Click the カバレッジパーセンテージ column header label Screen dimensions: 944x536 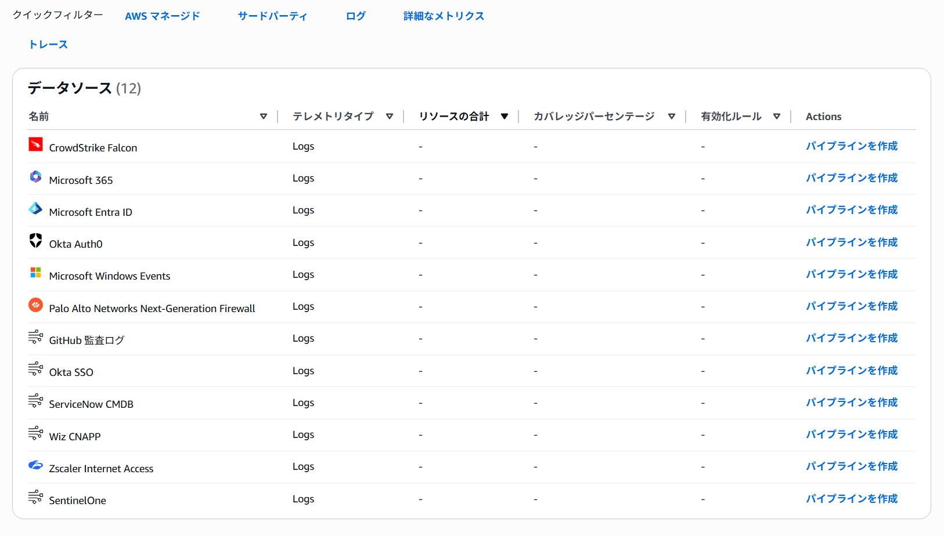[594, 117]
